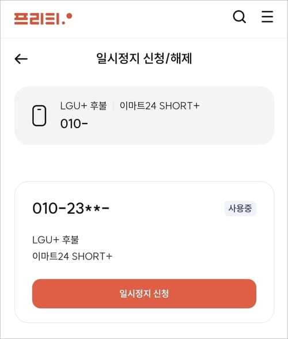Click the 프리티 logo
The image size is (288, 339).
point(43,19)
